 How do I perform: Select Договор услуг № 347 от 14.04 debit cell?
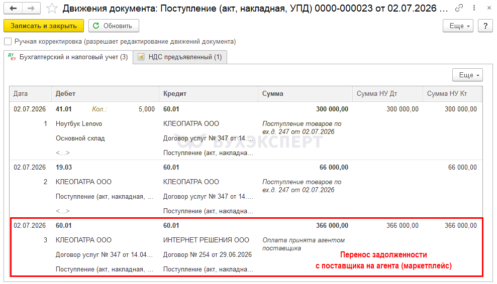[105, 255]
